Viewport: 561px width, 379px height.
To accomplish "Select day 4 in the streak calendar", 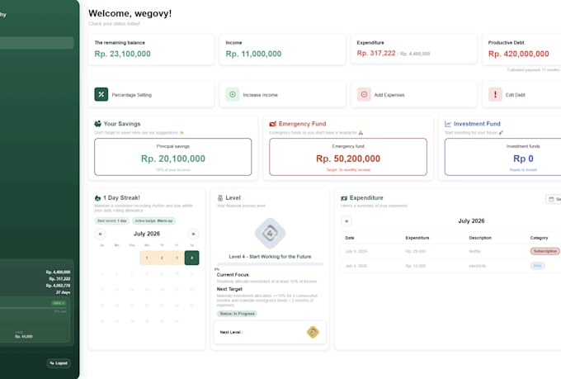I will [x=191, y=258].
